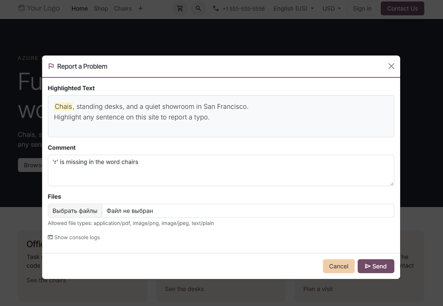Click the Sign in button
The height and width of the screenshot is (306, 443).
[x=362, y=9]
